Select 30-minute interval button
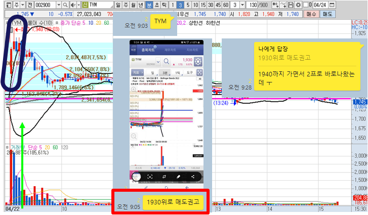The width and height of the screenshot is (368, 215). click(211, 5)
